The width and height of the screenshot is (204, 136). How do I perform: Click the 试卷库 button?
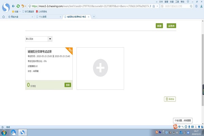171,26
